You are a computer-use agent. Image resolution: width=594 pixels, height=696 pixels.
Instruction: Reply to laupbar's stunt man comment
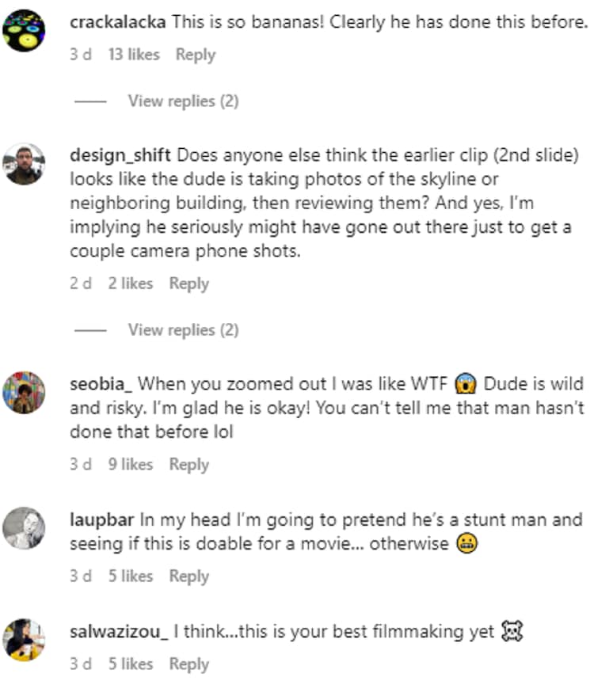click(188, 576)
